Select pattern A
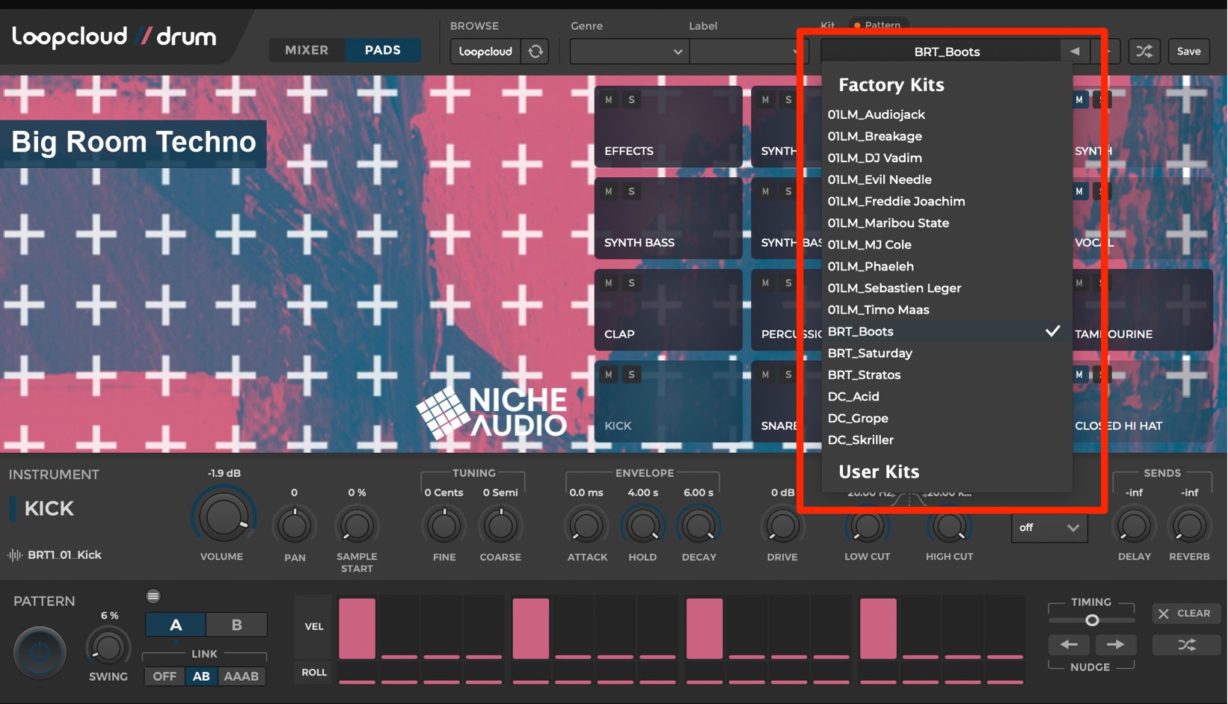1228x704 pixels. [x=176, y=625]
